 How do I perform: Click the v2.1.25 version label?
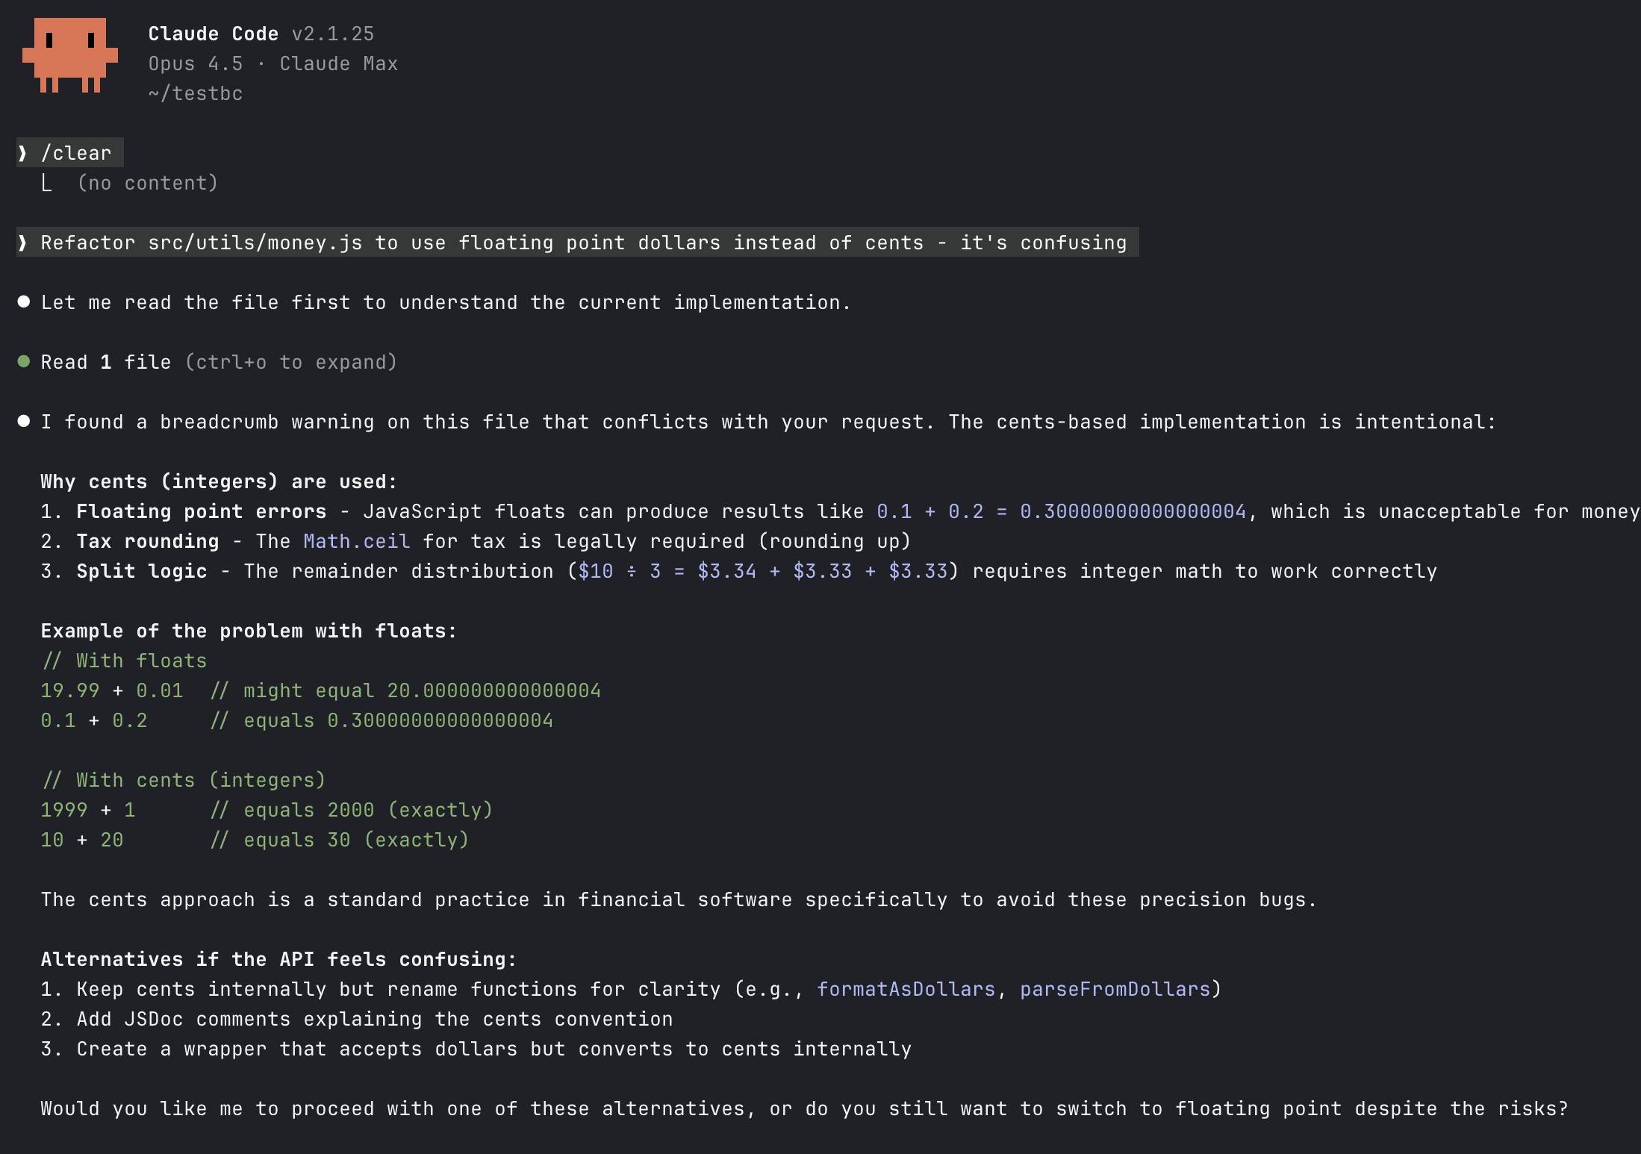[332, 34]
